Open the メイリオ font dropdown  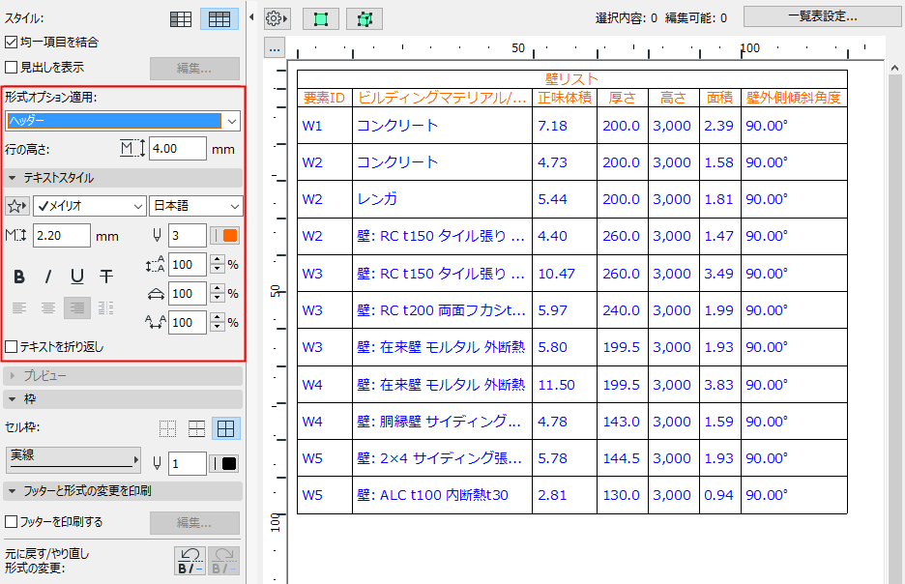coord(89,206)
